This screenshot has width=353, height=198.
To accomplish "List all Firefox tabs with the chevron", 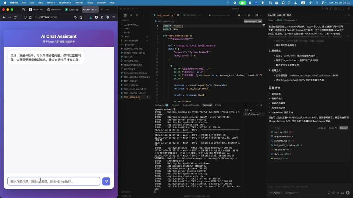I will point(108,10).
